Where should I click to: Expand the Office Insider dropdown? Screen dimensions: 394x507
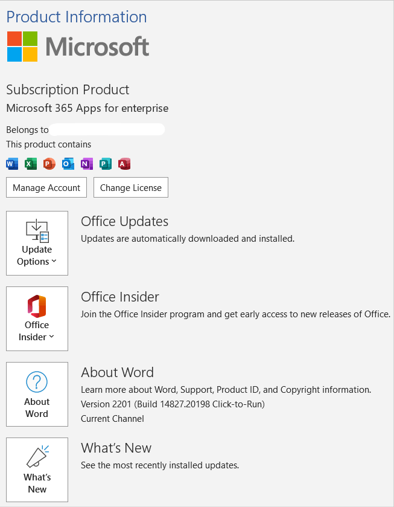click(x=37, y=318)
